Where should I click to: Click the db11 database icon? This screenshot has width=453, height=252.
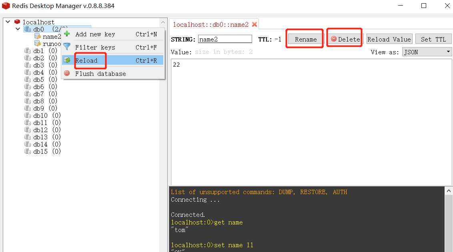[28, 123]
